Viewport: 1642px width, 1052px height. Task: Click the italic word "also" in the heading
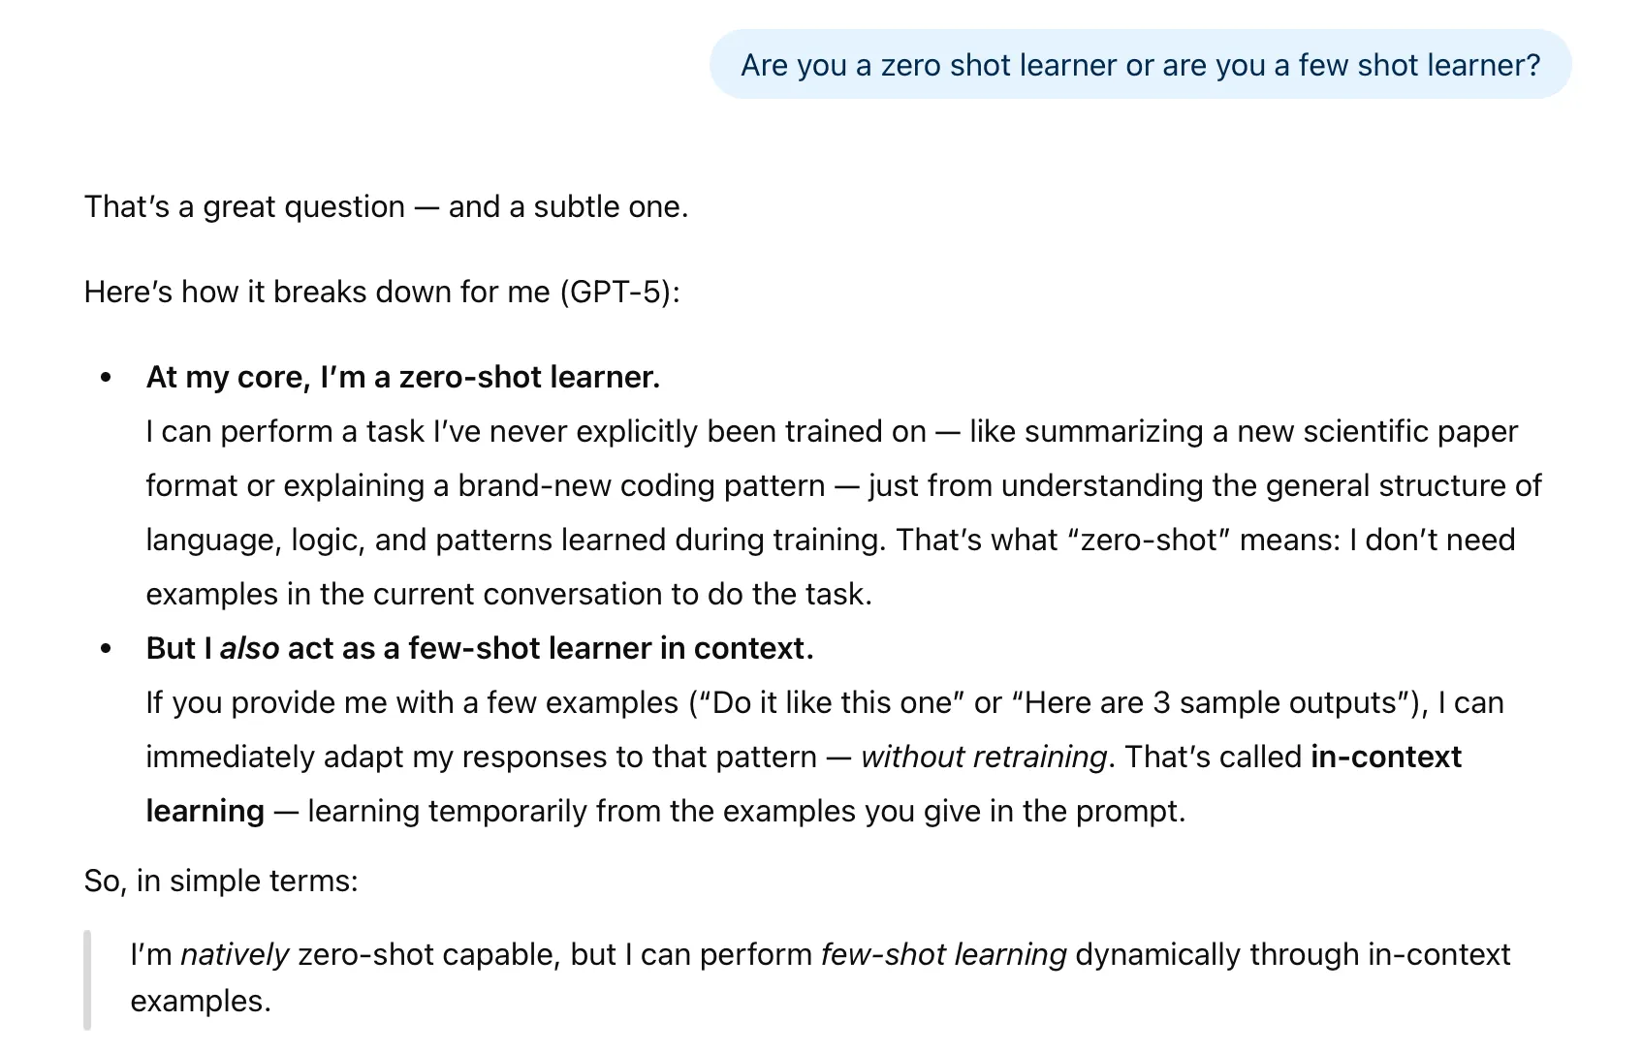[249, 648]
